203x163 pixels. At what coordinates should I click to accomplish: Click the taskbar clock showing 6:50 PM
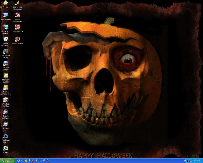coord(197,161)
